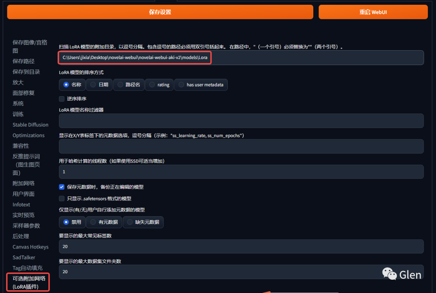The image size is (436, 293).
Task: Uncheck 保存元数据时，备份正在编辑的模型
Action: [x=62, y=187]
